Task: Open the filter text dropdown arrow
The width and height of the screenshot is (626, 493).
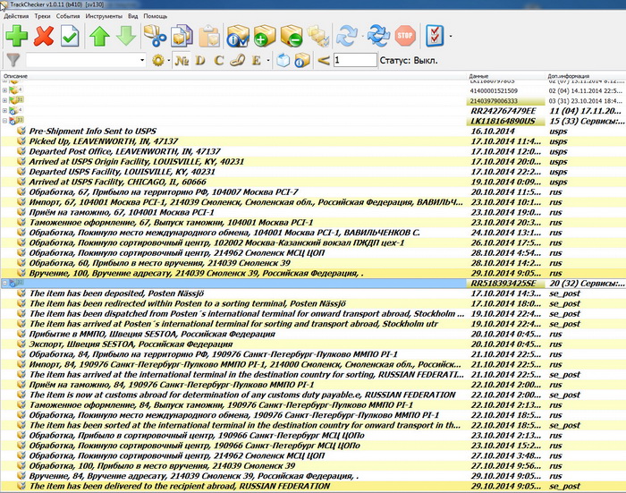Action: pos(142,60)
